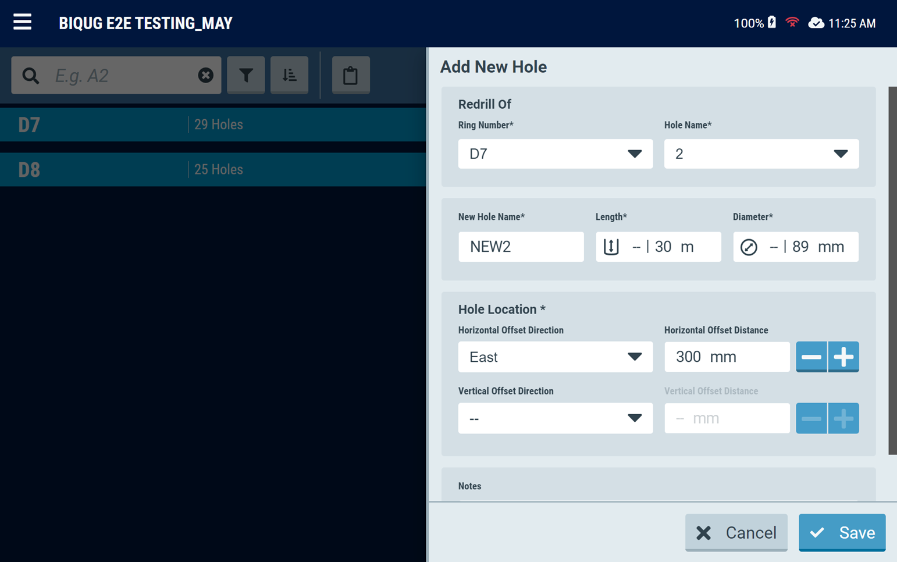Check the battery status icon
This screenshot has width=897, height=562.
pyautogui.click(x=772, y=23)
